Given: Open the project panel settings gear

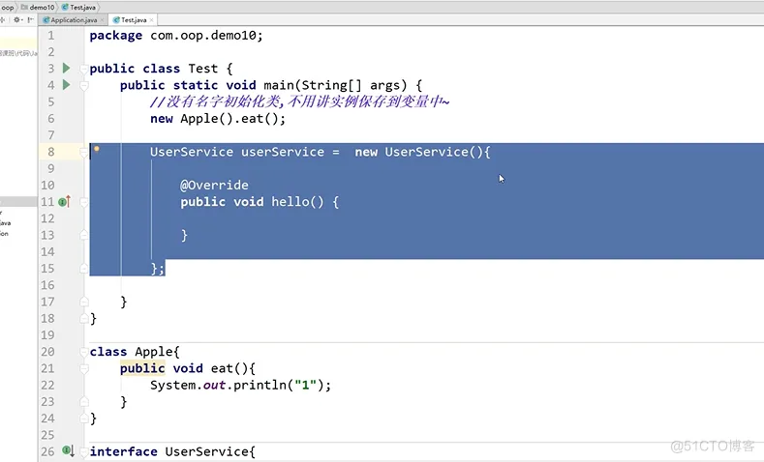Looking at the screenshot, I should click(17, 20).
